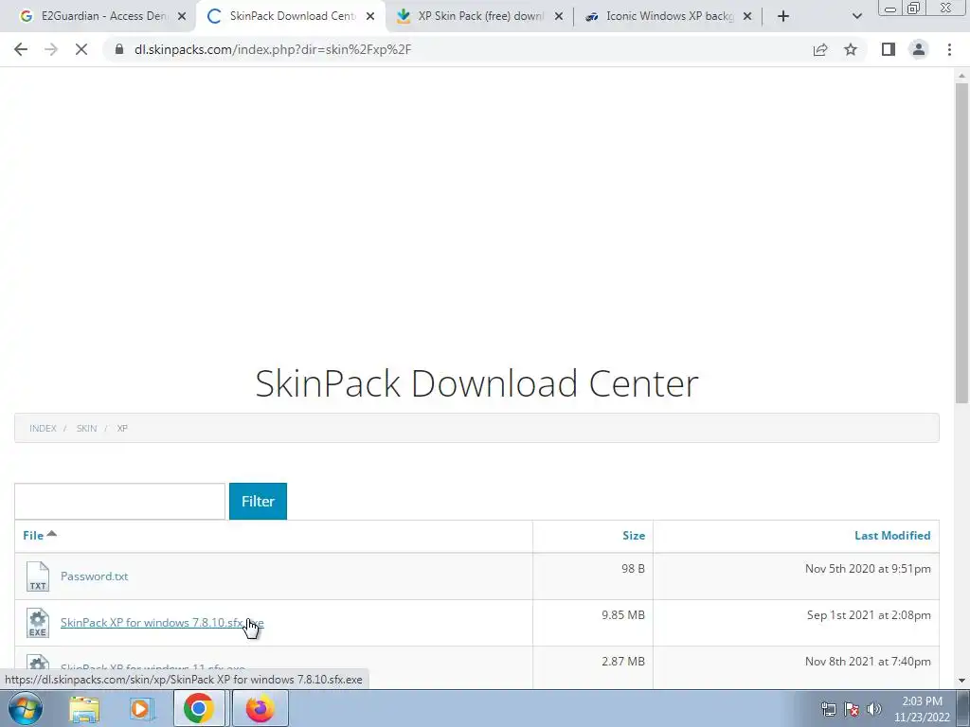Screen dimensions: 970x727
Task: Click the Nov 5th 2020 at 9:51pm date
Action: [x=868, y=569]
